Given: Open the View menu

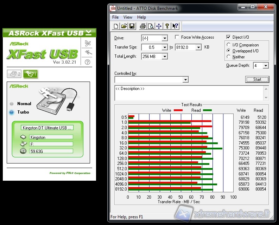Looking at the screenshot, I should pos(128,17).
